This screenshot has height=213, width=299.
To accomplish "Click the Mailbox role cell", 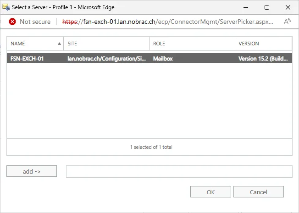I will pos(163,59).
